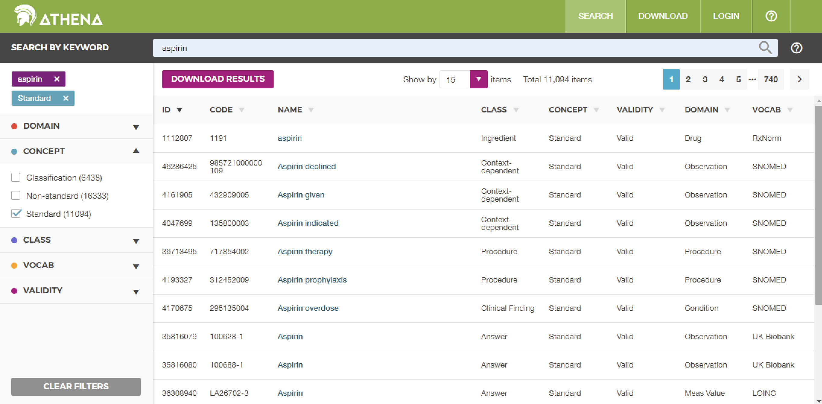The width and height of the screenshot is (822, 404).
Task: Expand the DOMAIN filter section
Action: tap(136, 127)
